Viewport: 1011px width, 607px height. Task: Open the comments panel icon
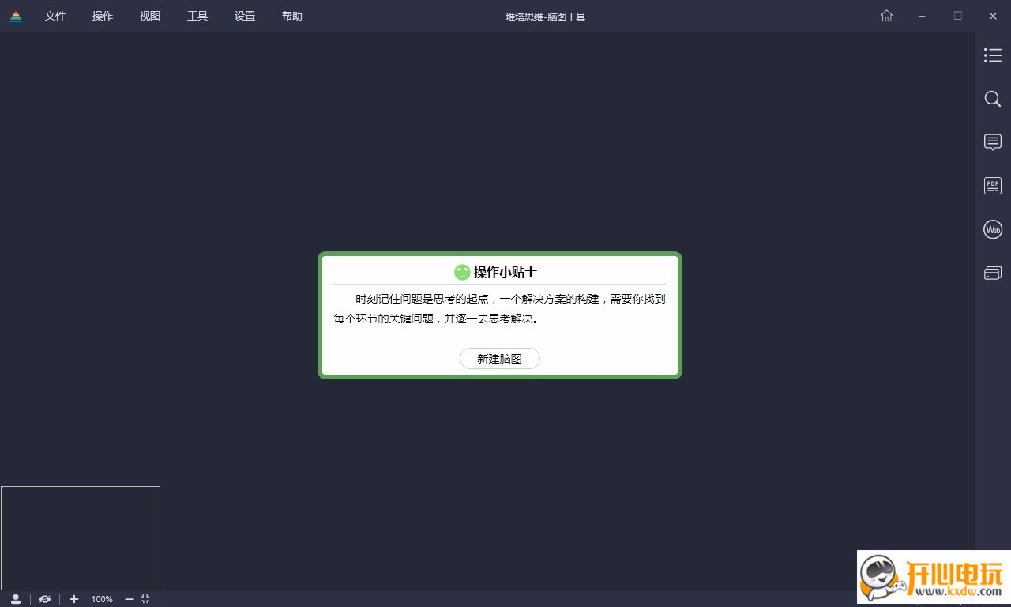(x=992, y=142)
